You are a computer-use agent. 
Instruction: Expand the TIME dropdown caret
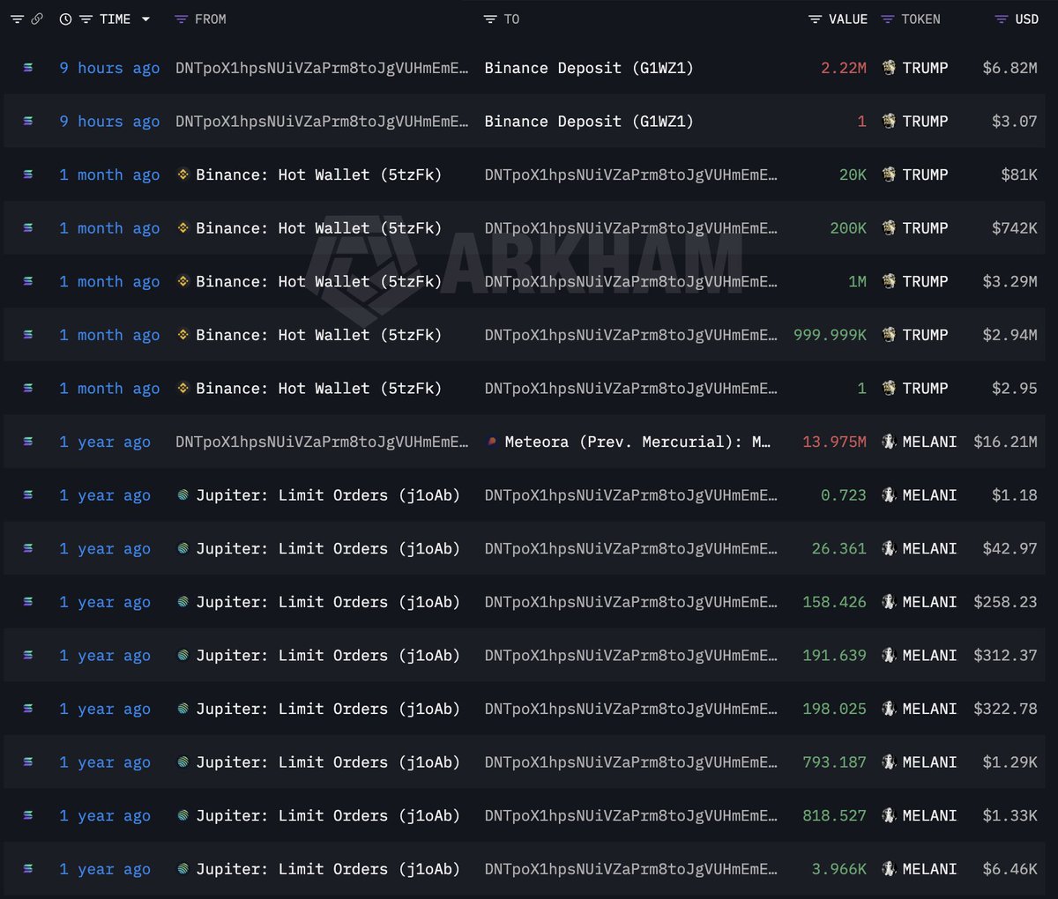[x=145, y=19]
